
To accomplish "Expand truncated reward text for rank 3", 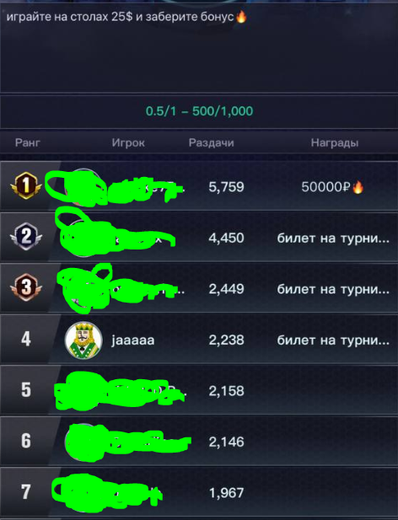I will 333,289.
